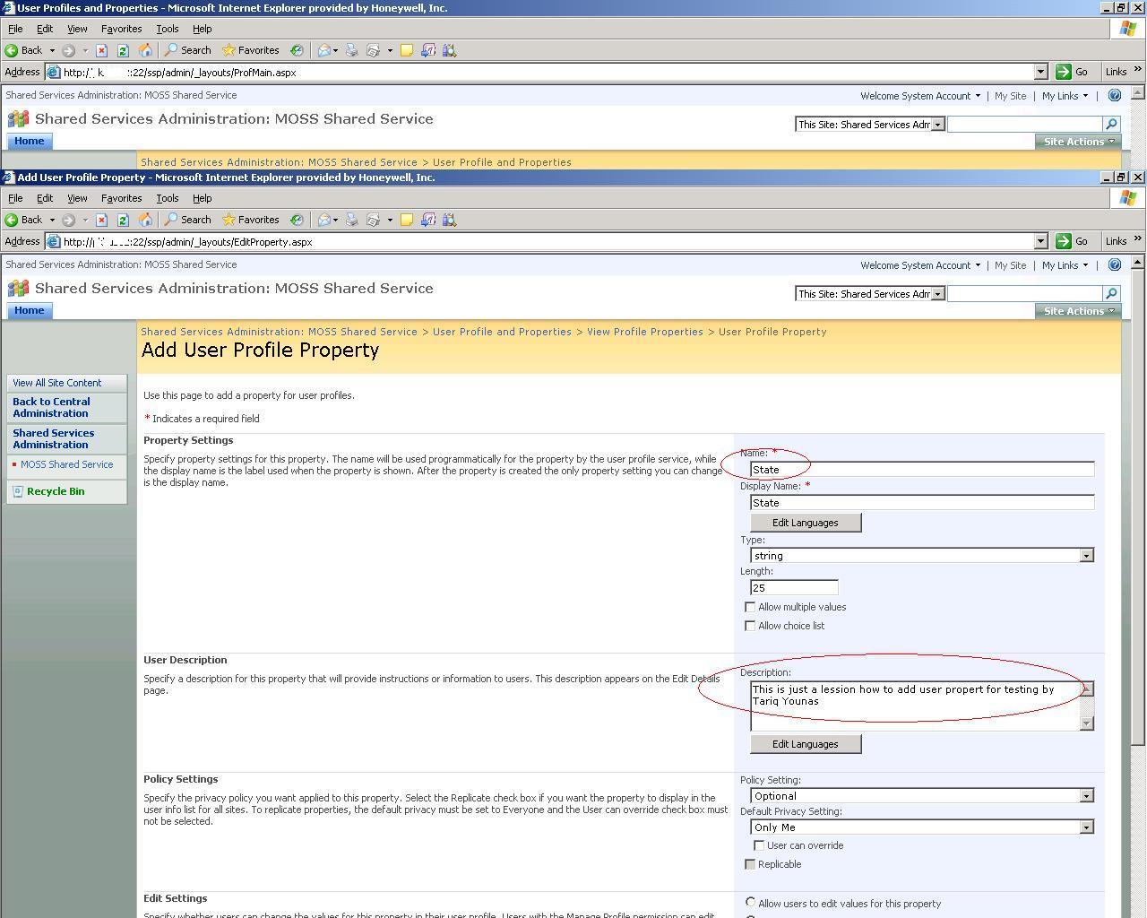The height and width of the screenshot is (918, 1147).
Task: Click search magnifier in Add User Profile Property page
Action: tap(1111, 294)
